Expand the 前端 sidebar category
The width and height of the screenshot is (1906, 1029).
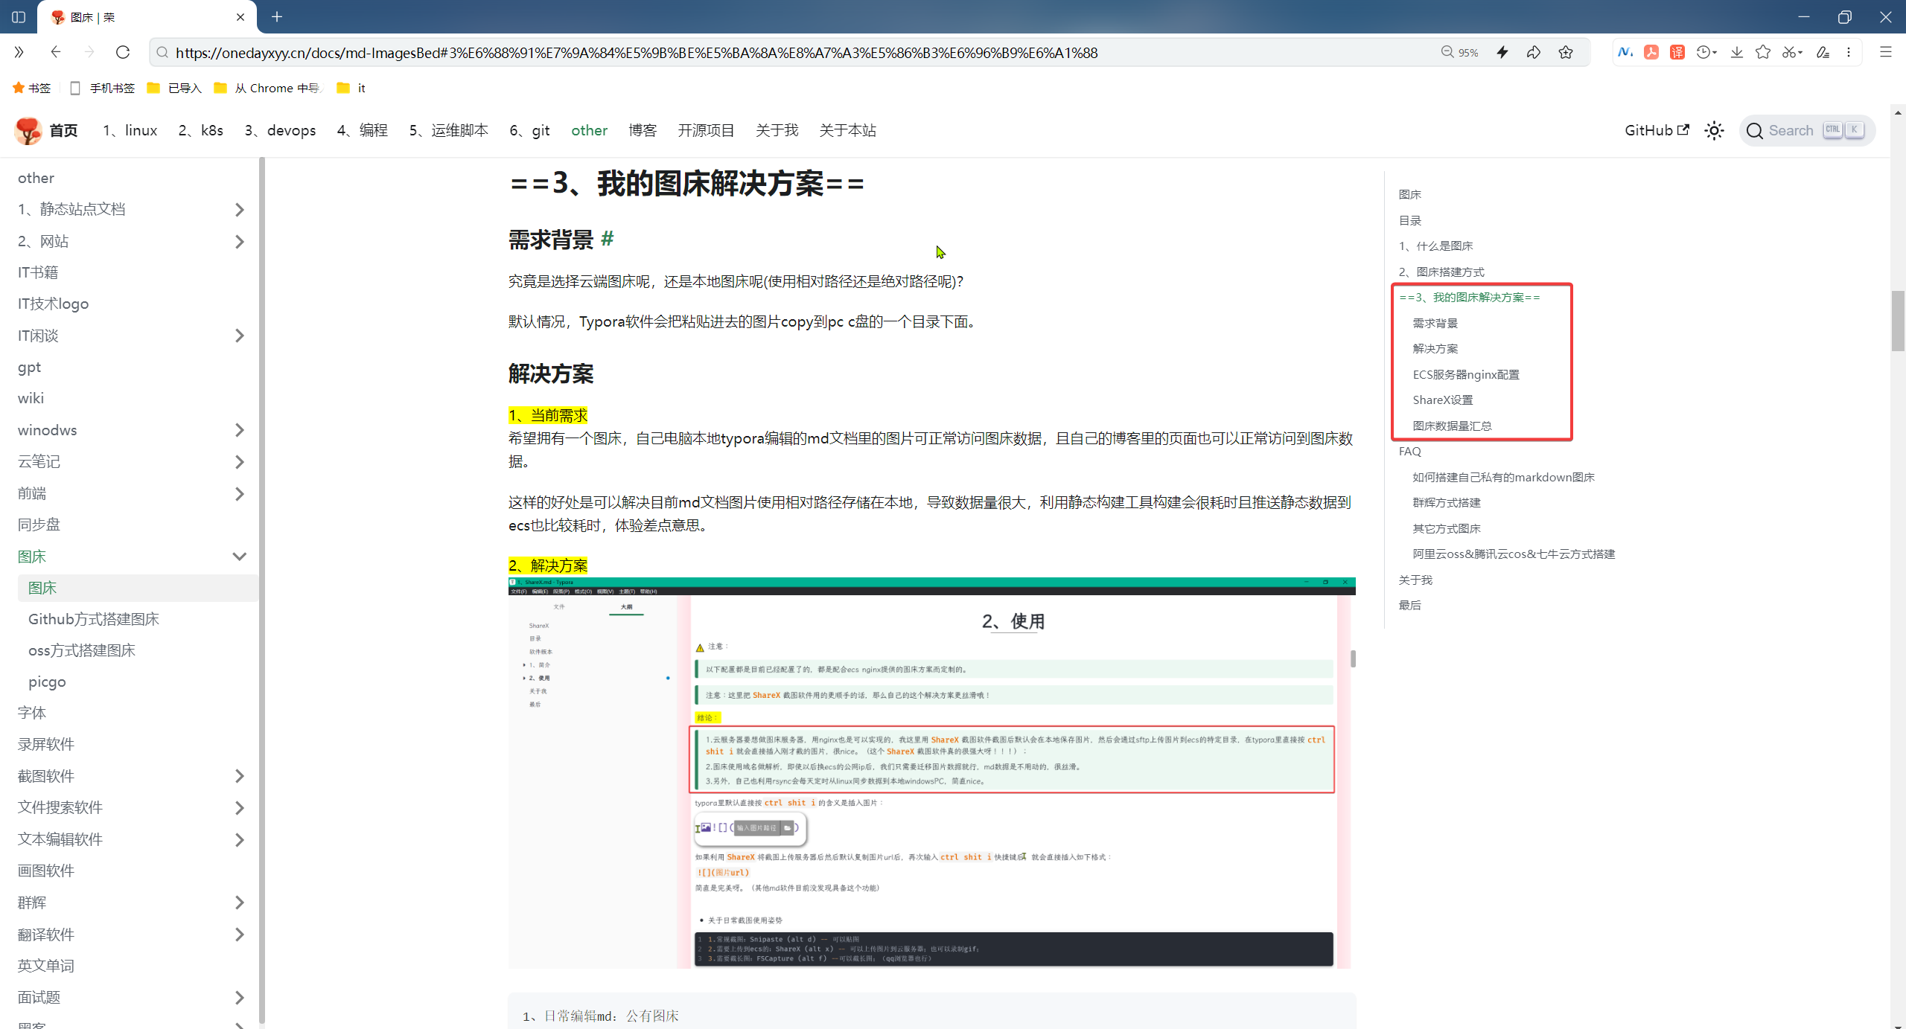[239, 494]
